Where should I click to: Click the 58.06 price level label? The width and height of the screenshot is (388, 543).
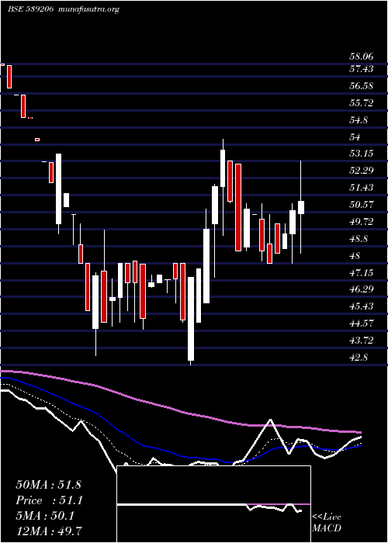[x=361, y=56]
